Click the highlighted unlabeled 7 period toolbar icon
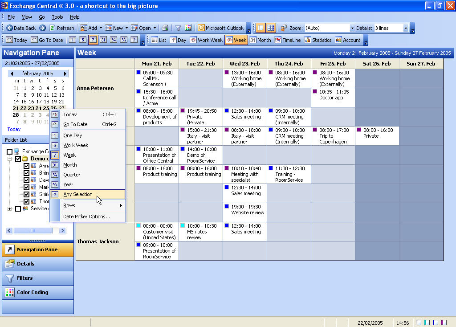The image size is (456, 327). [93, 40]
